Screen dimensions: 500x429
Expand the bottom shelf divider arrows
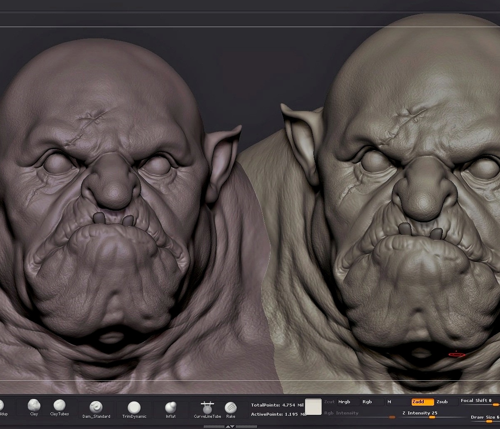(x=230, y=427)
